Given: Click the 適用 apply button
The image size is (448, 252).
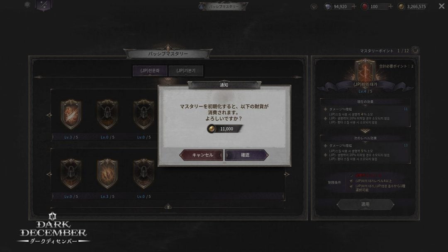Looking at the screenshot, I should point(365,204).
